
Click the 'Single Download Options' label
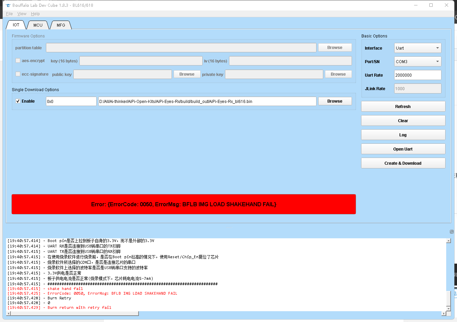click(35, 90)
